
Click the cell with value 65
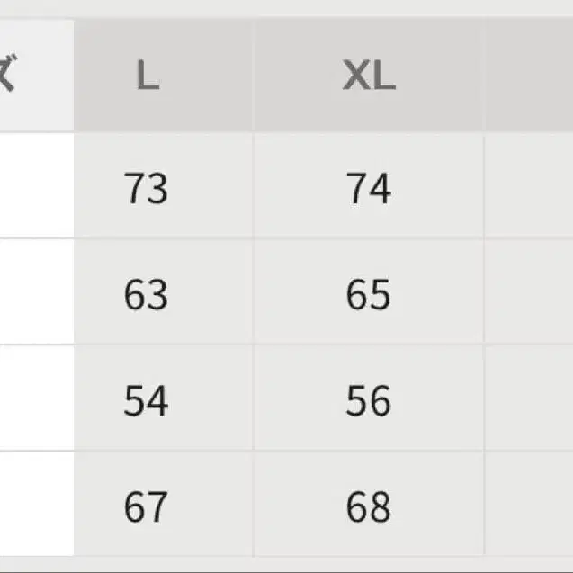369,294
